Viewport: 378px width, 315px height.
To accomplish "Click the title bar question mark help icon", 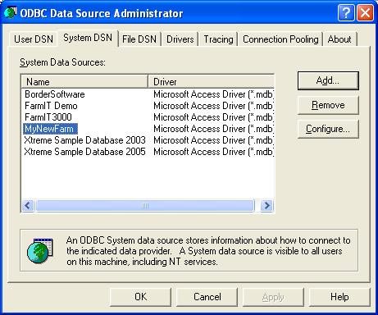I will tap(346, 13).
